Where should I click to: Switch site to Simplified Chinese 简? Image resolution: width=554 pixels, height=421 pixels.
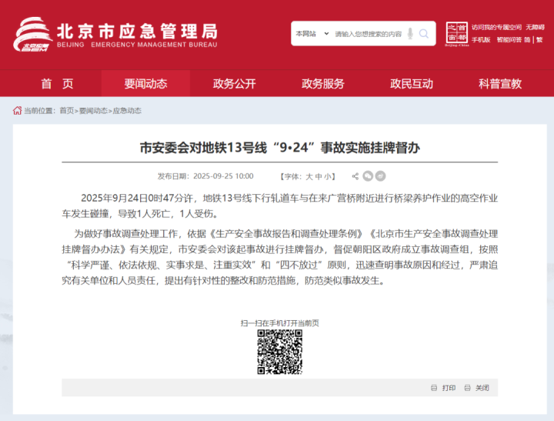[x=527, y=40]
